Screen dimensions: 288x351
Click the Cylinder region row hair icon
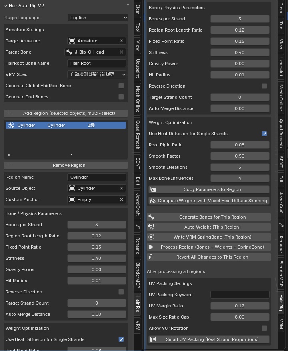click(x=11, y=125)
